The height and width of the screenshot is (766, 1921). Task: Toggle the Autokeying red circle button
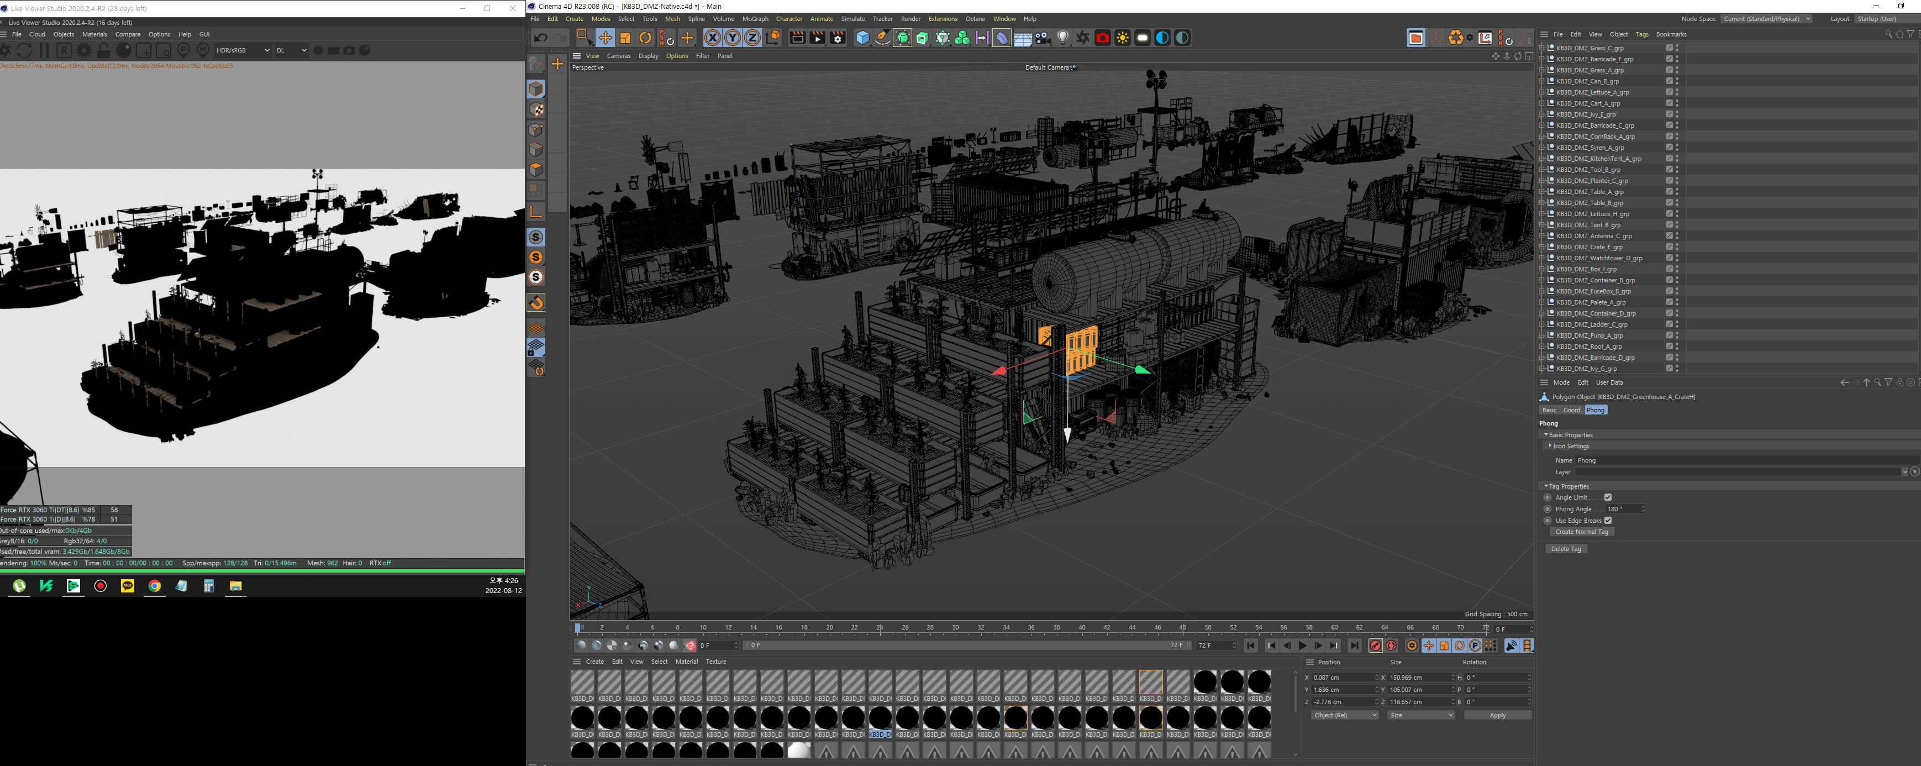pos(1392,646)
